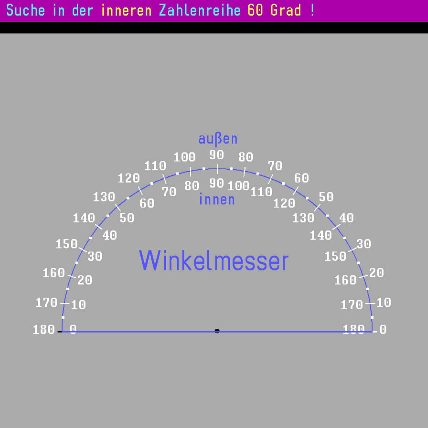Click 60 on the inner number scale
This screenshot has height=428, width=428.
(x=147, y=203)
